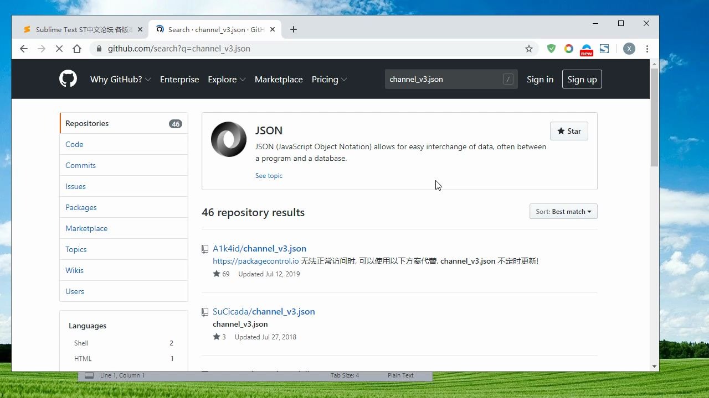This screenshot has width=709, height=398.
Task: Select the Repositories filter
Action: pyautogui.click(x=124, y=123)
